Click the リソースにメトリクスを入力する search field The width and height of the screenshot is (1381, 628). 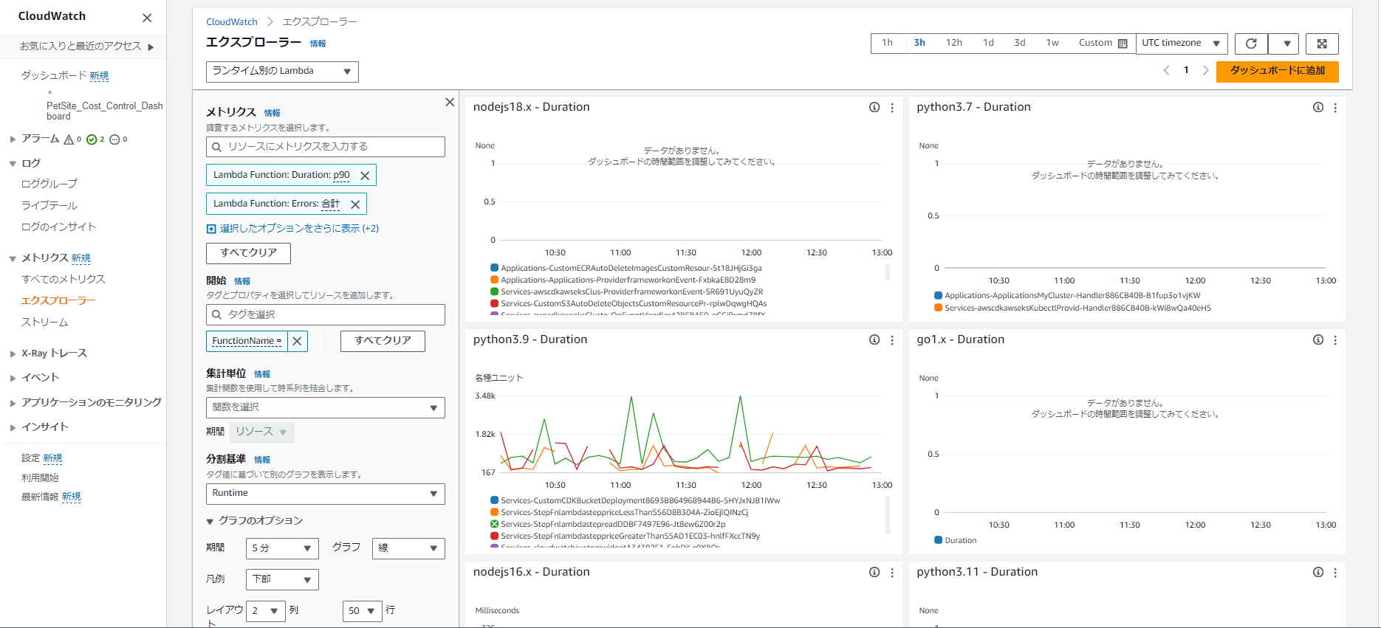pyautogui.click(x=325, y=147)
